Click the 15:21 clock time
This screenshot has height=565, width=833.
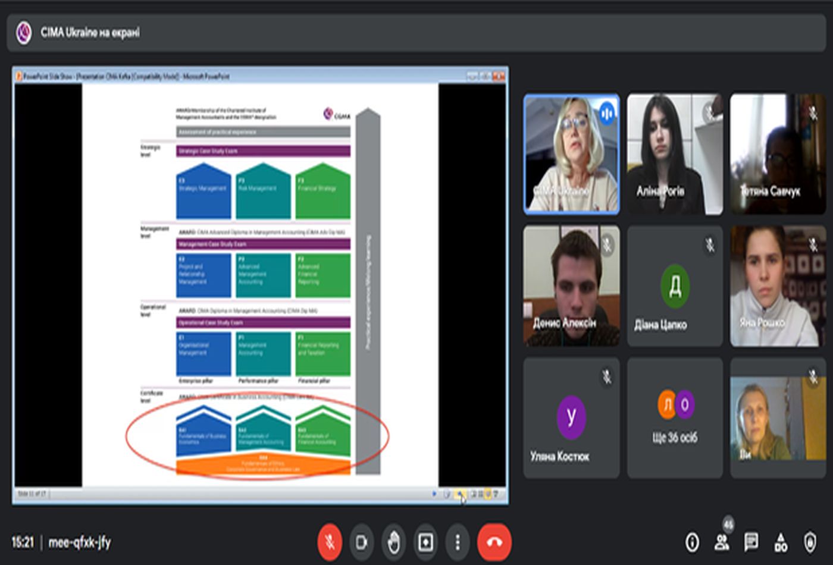(x=23, y=542)
